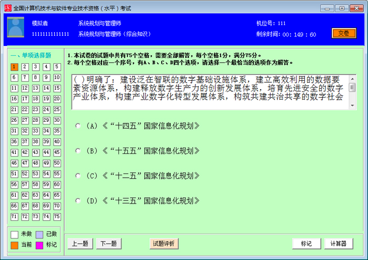This screenshot has width=368, height=260.
Task: Pick answer D 十三五 国家信息化规划
Action: tap(78, 200)
